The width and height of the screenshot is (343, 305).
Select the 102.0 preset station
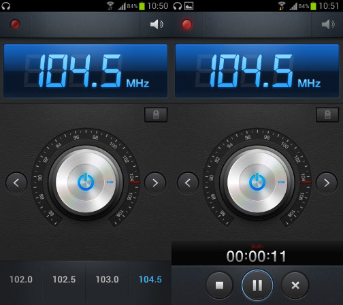tap(21, 280)
